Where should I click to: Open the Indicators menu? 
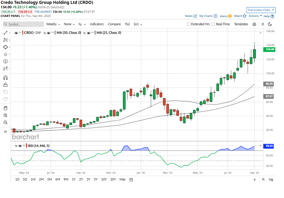point(97,24)
